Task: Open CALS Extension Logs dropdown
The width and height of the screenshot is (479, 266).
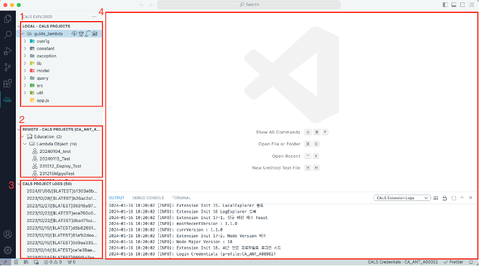Action: pyautogui.click(x=402, y=198)
